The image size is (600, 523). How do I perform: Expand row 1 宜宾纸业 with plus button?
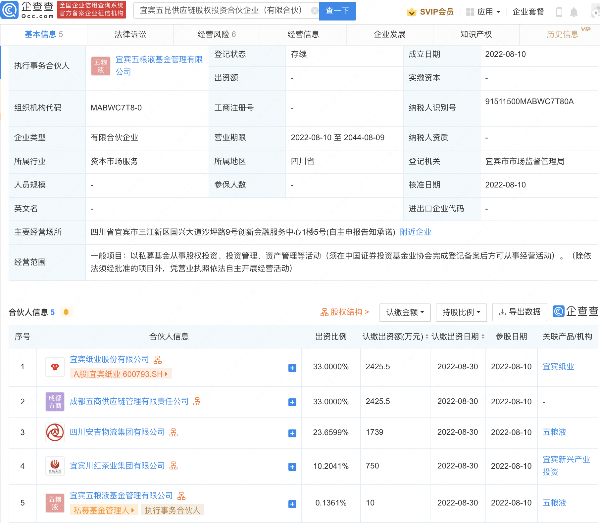[292, 368]
